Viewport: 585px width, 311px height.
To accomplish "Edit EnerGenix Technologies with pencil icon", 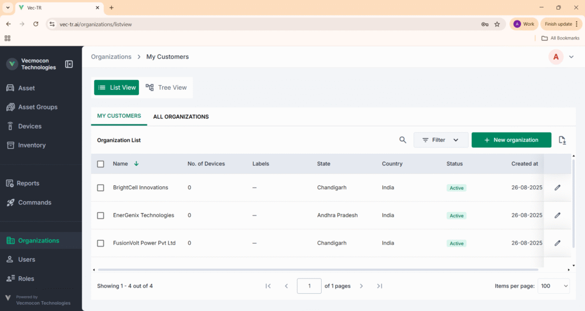I will [558, 216].
